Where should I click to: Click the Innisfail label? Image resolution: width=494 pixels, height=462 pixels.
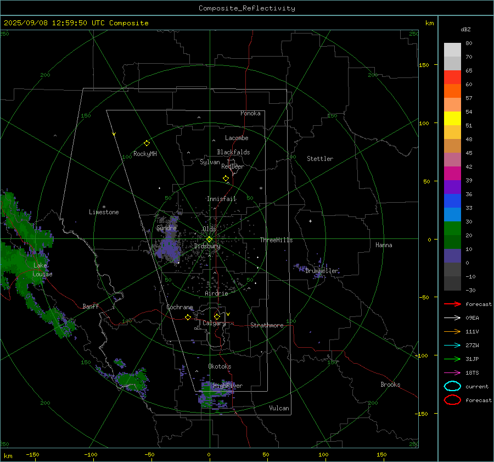[222, 199]
